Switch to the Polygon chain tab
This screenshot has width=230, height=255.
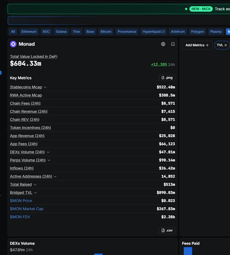click(x=197, y=31)
